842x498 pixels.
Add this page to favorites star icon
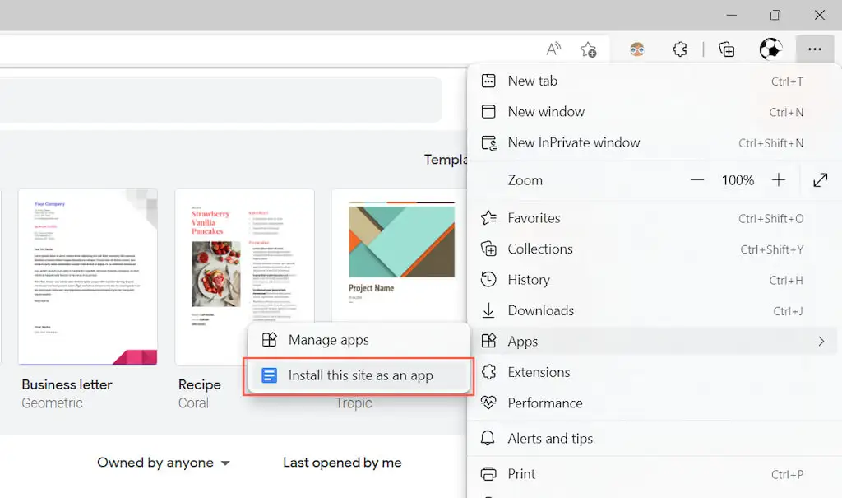(x=589, y=49)
